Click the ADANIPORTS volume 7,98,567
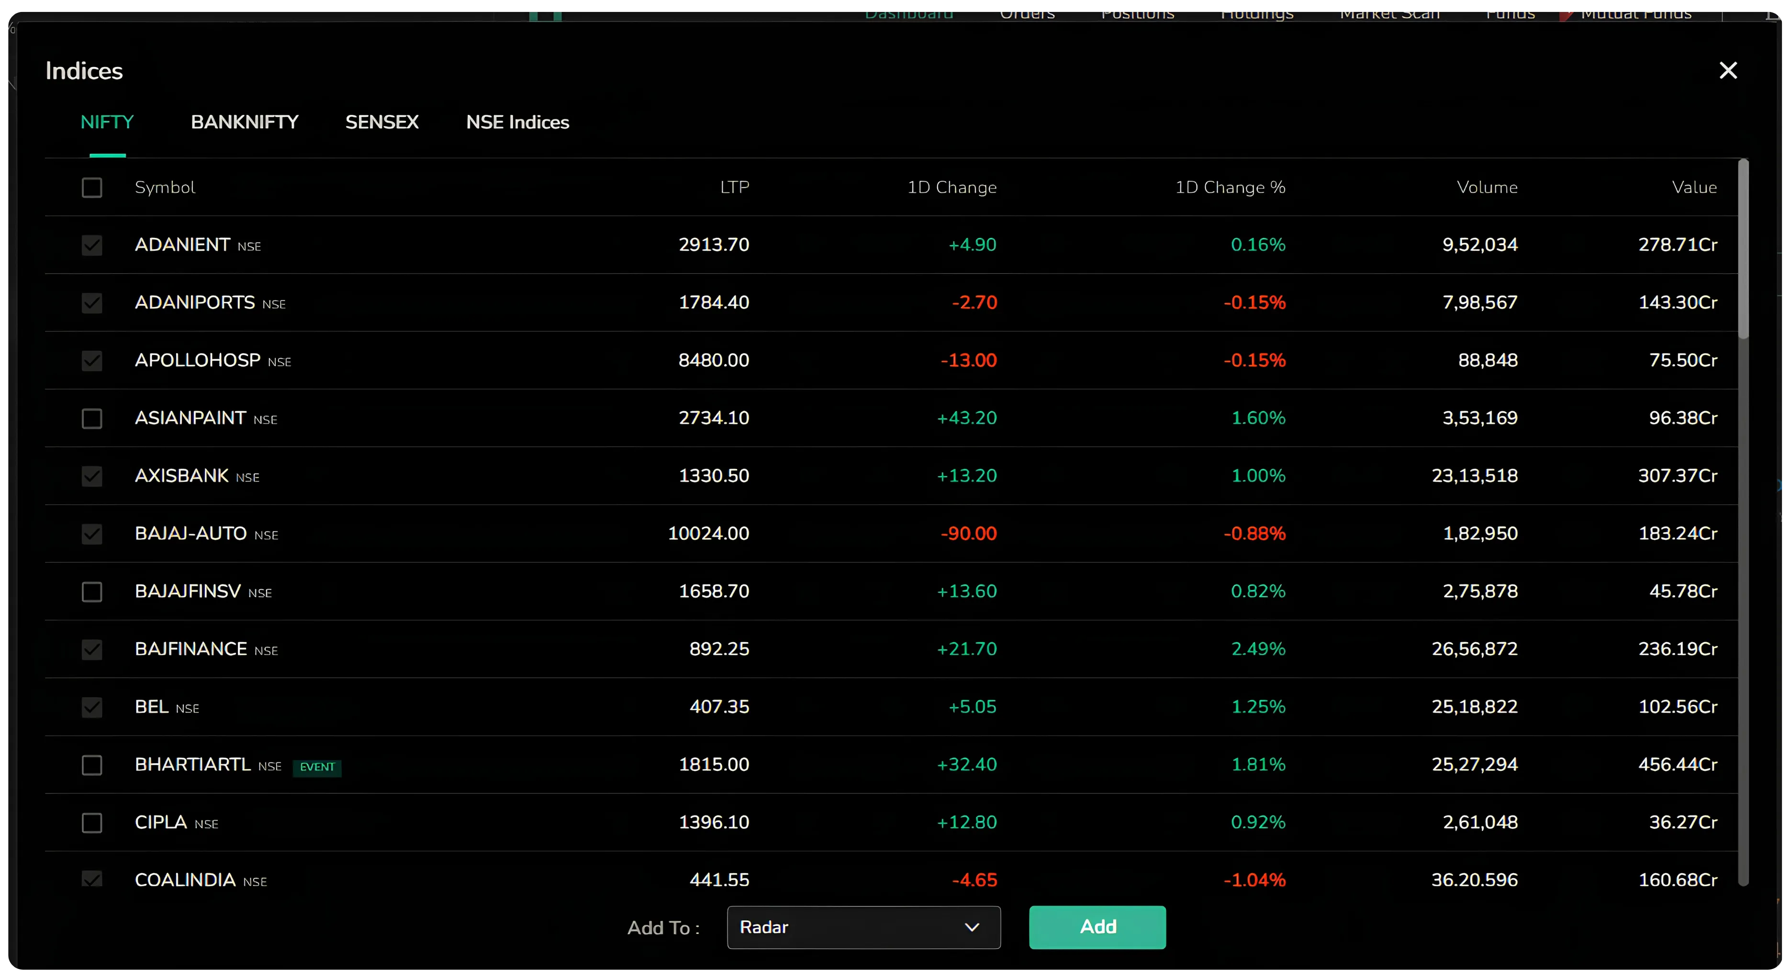 (x=1479, y=302)
